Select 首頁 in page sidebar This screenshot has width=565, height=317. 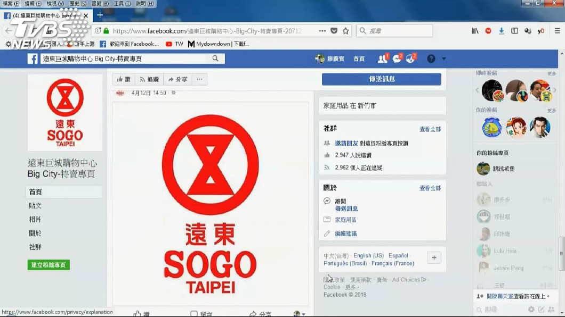click(64, 192)
